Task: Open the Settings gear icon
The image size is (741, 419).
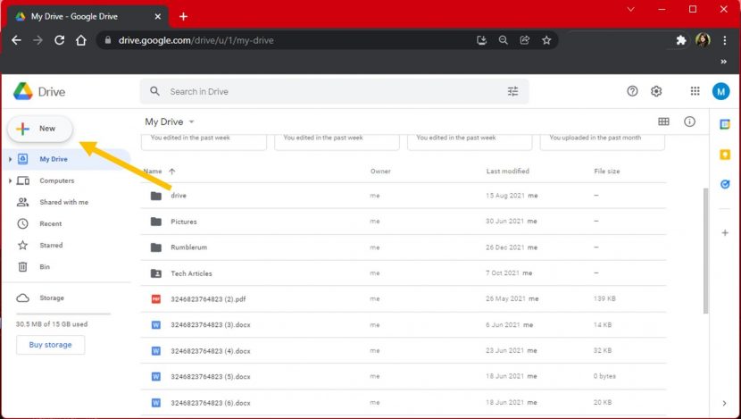Action: (x=656, y=91)
